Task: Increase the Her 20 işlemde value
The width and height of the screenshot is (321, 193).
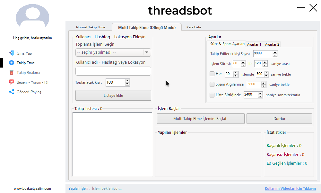Action: pyautogui.click(x=236, y=73)
